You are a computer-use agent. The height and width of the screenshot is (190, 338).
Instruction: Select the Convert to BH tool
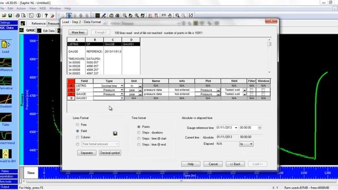click(x=6, y=156)
